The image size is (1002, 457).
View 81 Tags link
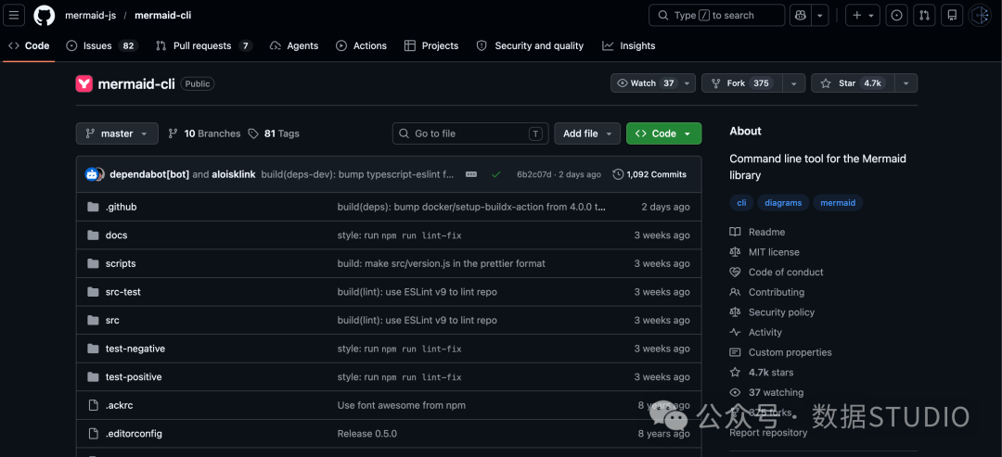274,133
